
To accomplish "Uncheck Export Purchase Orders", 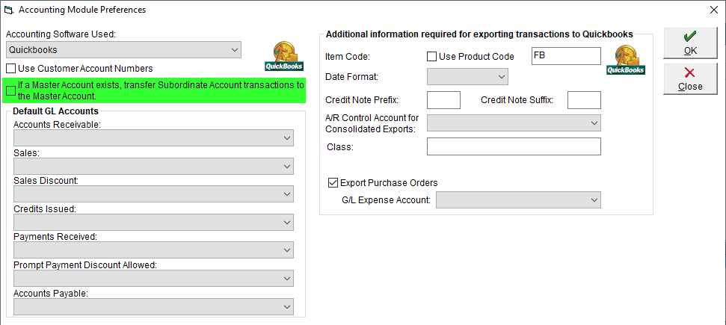I will (333, 182).
